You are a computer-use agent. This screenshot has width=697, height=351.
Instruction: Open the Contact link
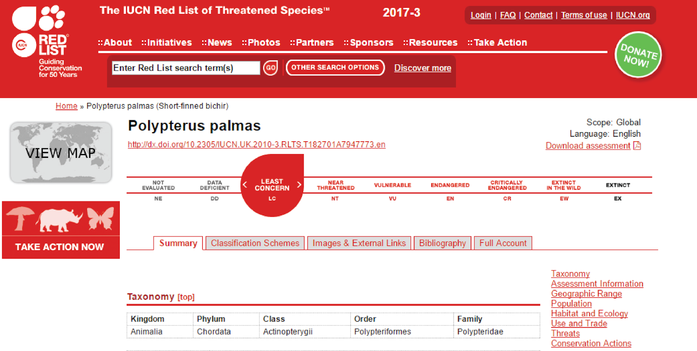538,15
